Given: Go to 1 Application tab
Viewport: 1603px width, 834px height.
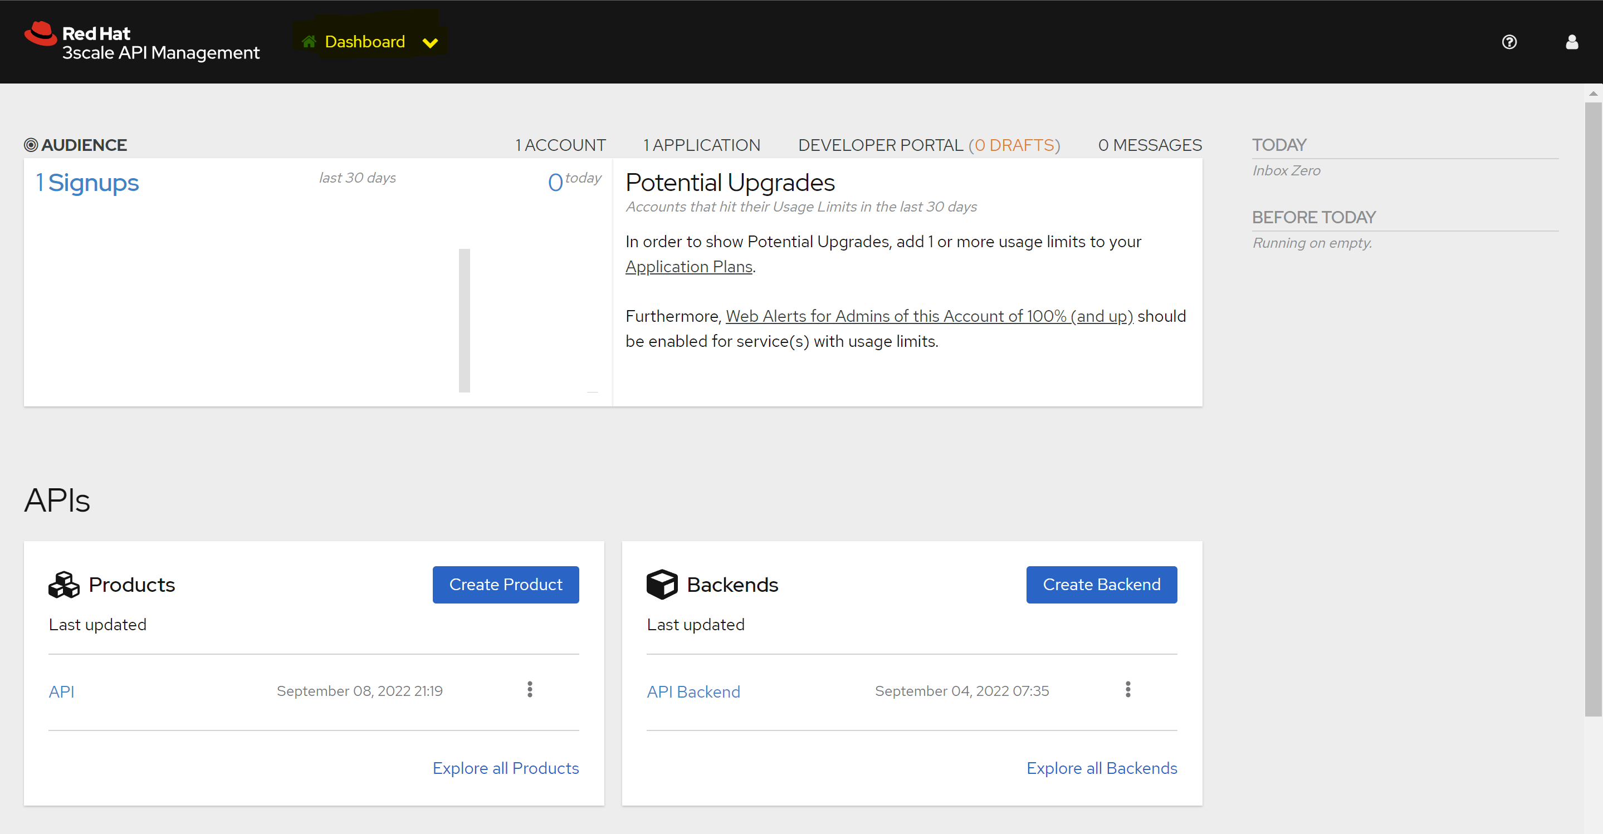Looking at the screenshot, I should point(701,145).
